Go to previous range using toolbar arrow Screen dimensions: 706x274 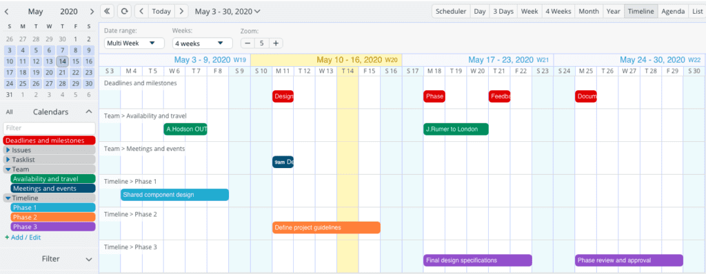(x=141, y=11)
